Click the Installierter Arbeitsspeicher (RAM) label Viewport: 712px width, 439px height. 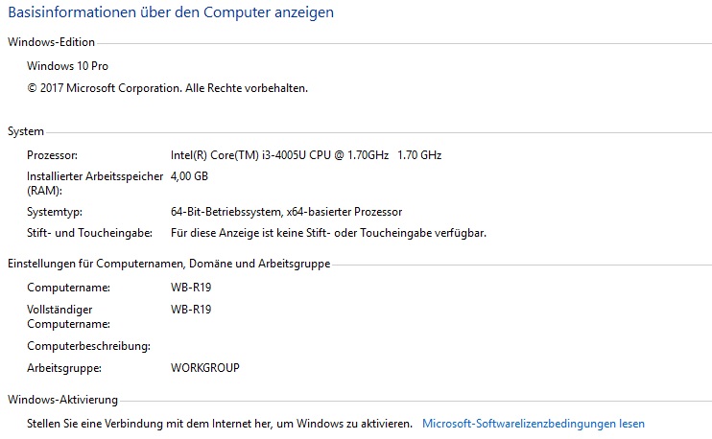click(79, 183)
